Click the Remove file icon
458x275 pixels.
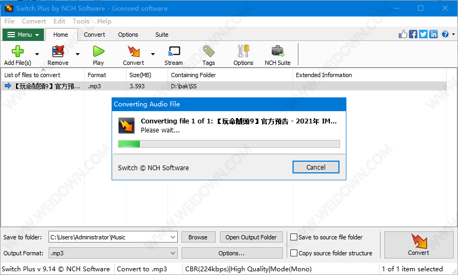click(58, 52)
